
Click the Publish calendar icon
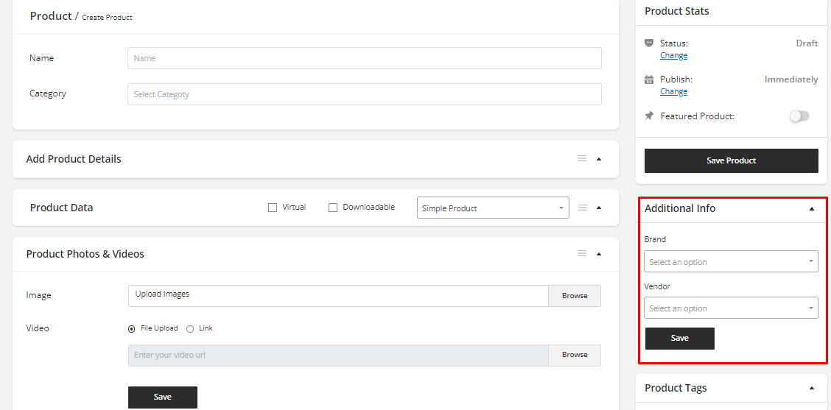point(648,79)
